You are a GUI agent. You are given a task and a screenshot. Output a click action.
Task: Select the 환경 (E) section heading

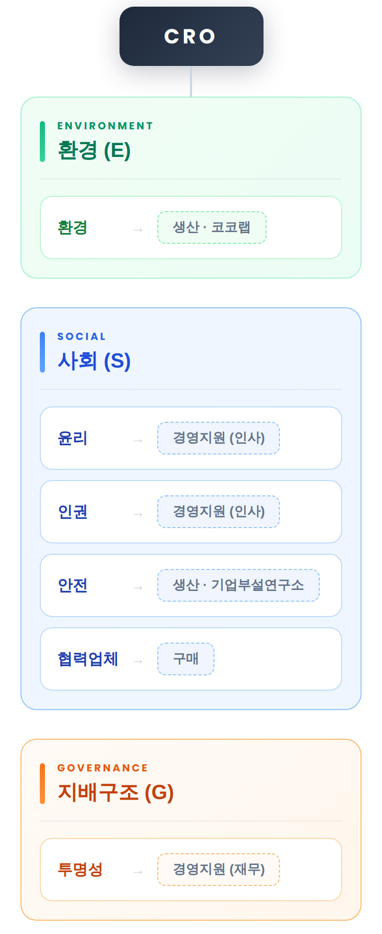click(x=94, y=150)
